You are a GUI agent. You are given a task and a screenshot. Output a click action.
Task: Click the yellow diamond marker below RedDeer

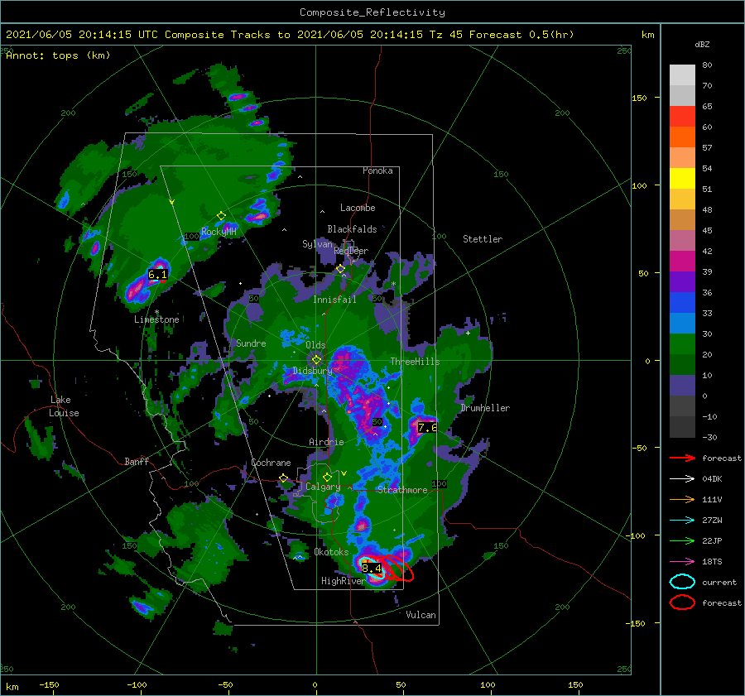(340, 269)
